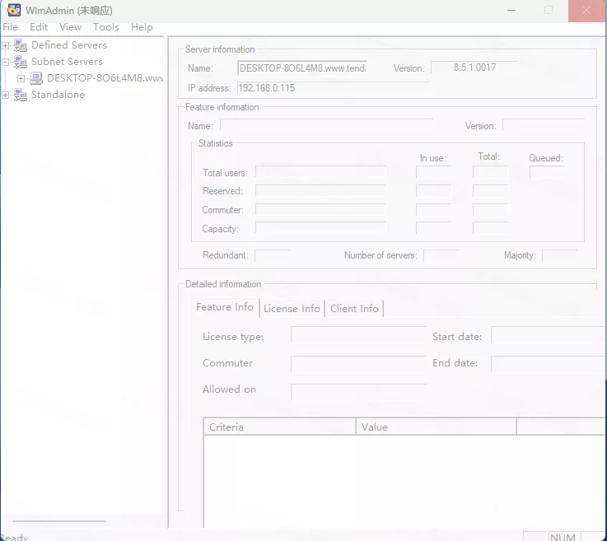Open the File menu
607x541 pixels.
[10, 27]
